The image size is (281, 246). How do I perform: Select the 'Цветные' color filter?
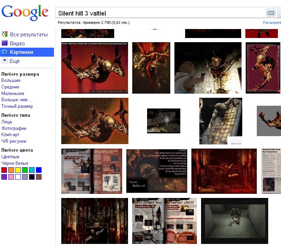coord(10,157)
